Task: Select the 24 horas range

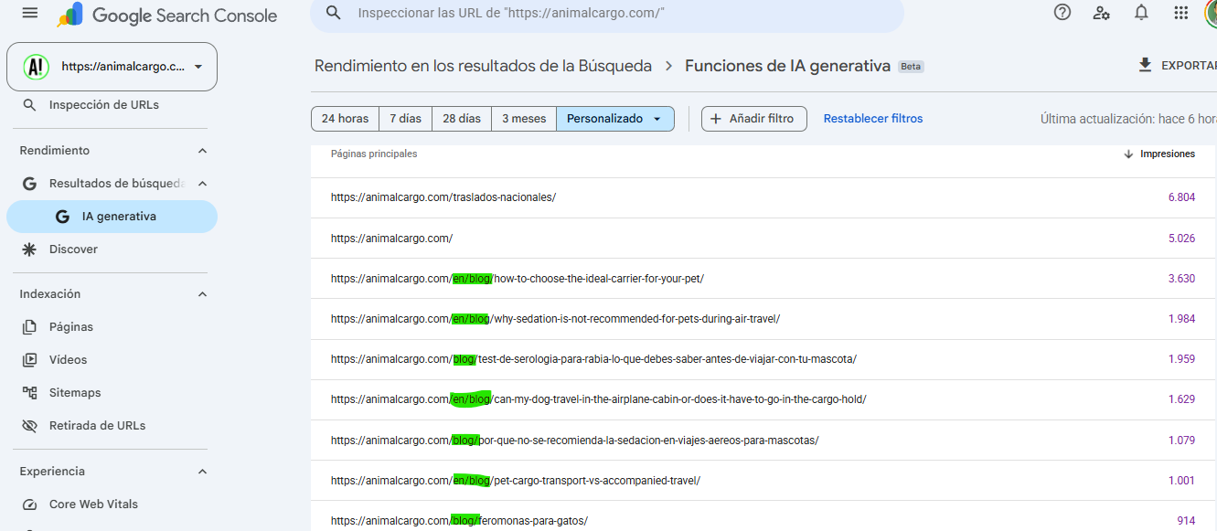Action: (346, 119)
